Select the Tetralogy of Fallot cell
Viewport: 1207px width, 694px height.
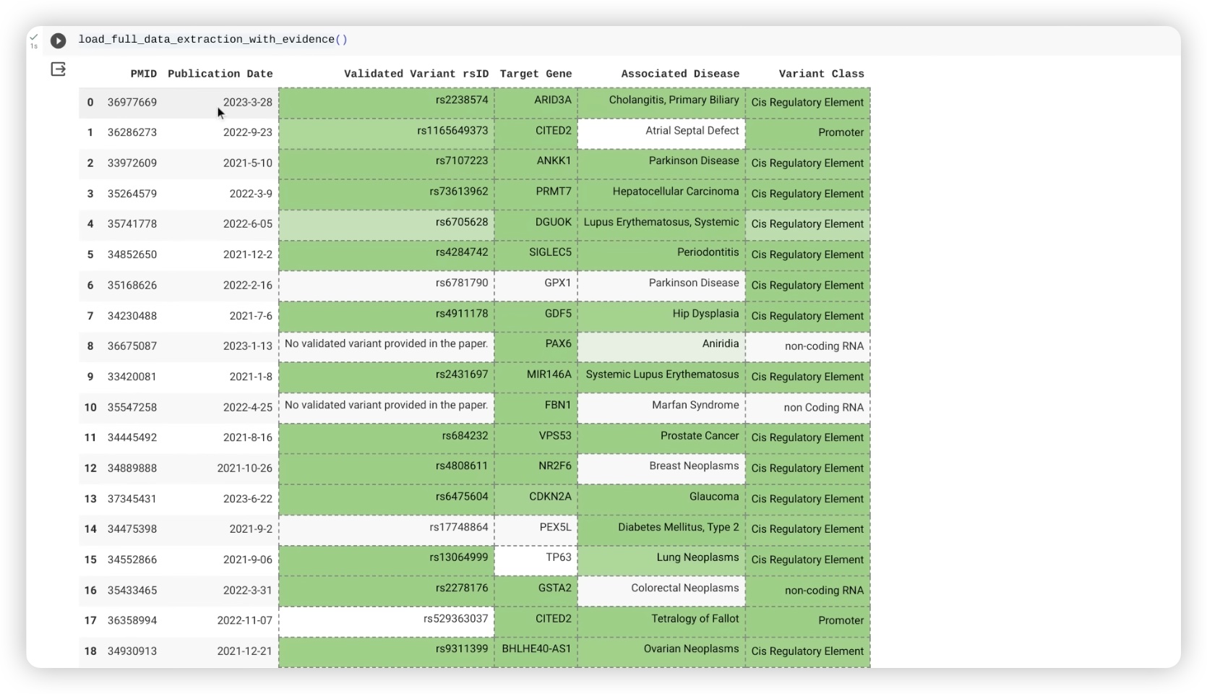(661, 622)
